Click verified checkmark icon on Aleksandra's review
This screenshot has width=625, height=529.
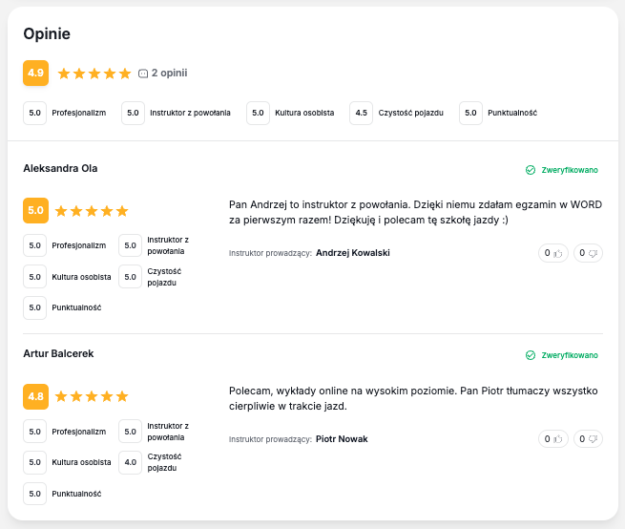pos(531,170)
